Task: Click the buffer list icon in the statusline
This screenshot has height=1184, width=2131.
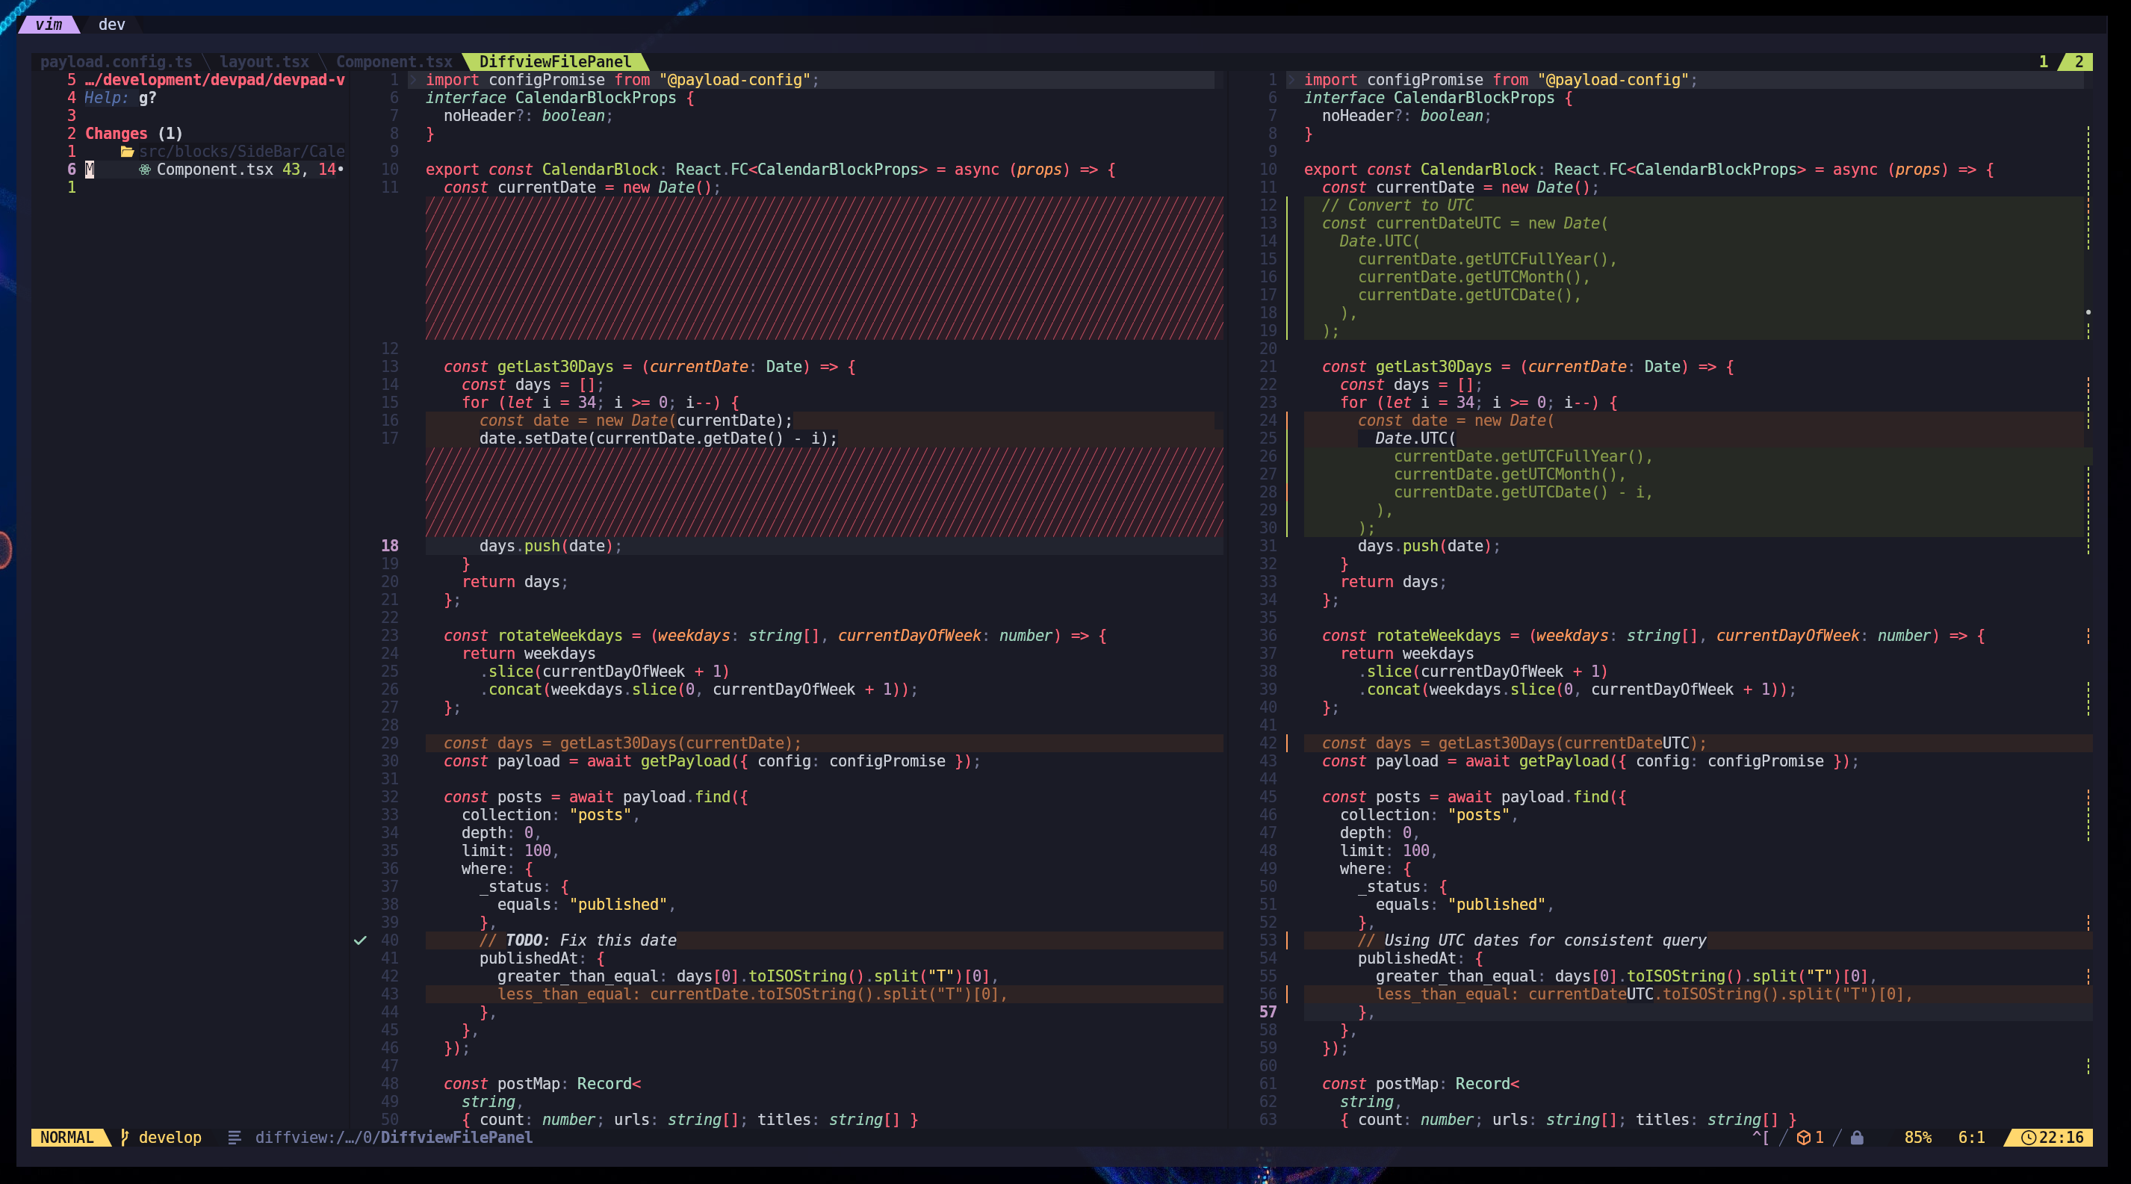Action: click(234, 1138)
